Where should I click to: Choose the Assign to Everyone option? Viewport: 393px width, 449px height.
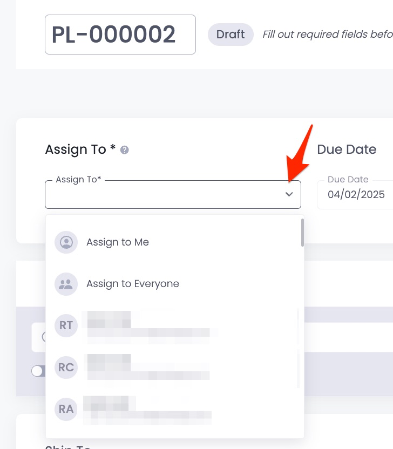click(133, 284)
